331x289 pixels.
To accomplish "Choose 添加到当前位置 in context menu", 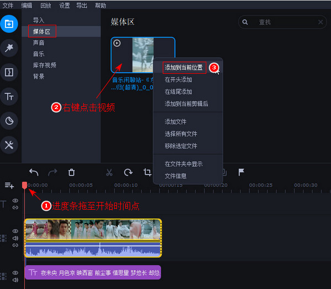I will 184,68.
